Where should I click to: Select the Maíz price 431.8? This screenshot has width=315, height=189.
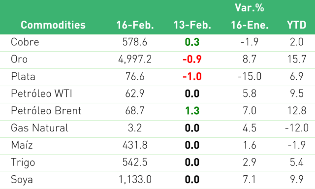click(x=135, y=145)
